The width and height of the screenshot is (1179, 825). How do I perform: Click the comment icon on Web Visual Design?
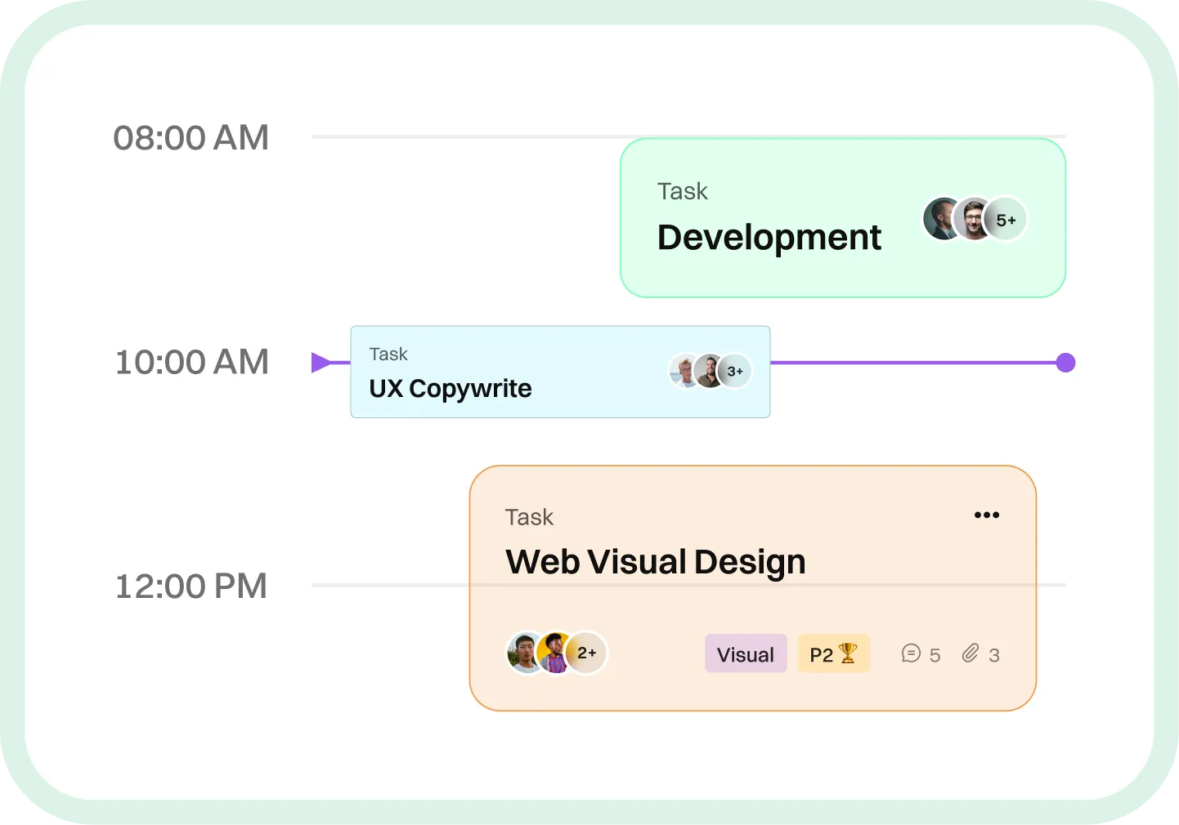click(x=910, y=653)
